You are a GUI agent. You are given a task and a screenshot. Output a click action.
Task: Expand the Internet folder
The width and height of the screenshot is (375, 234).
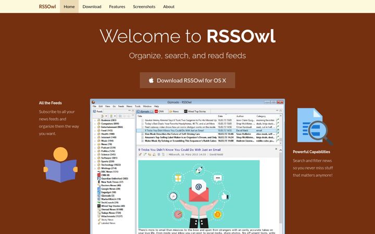[95, 137]
